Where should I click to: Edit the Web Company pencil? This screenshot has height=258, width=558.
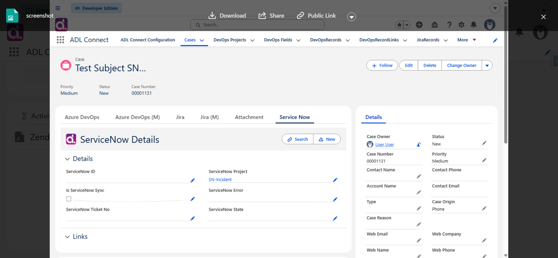pos(484,241)
